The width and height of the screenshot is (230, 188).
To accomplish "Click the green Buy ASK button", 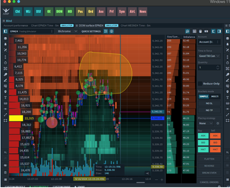I will (203, 136).
